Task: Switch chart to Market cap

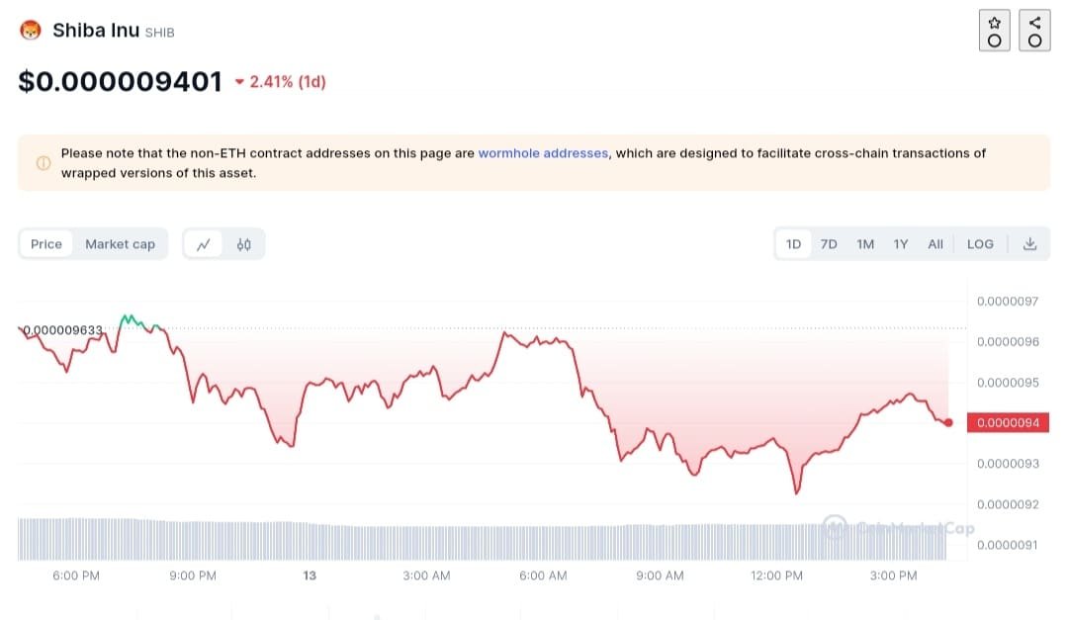Action: click(120, 244)
